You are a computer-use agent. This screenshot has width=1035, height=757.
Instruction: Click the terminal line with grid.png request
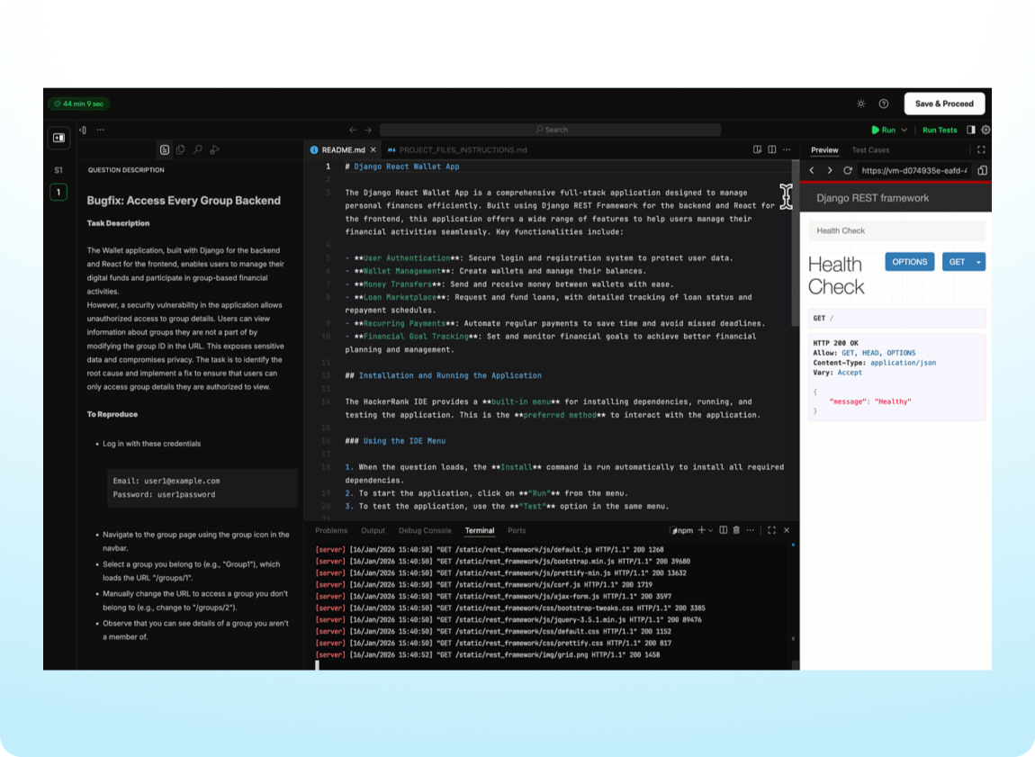[x=488, y=654]
